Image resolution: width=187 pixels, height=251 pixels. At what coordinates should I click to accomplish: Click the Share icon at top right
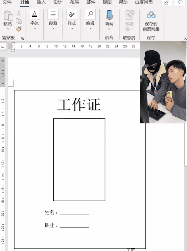[x=166, y=2]
